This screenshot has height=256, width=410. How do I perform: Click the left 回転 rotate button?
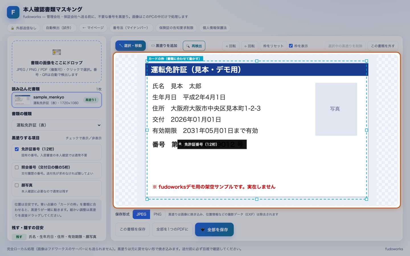pos(231,46)
